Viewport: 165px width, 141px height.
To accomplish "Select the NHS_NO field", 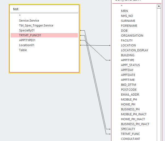I will coord(127,16).
